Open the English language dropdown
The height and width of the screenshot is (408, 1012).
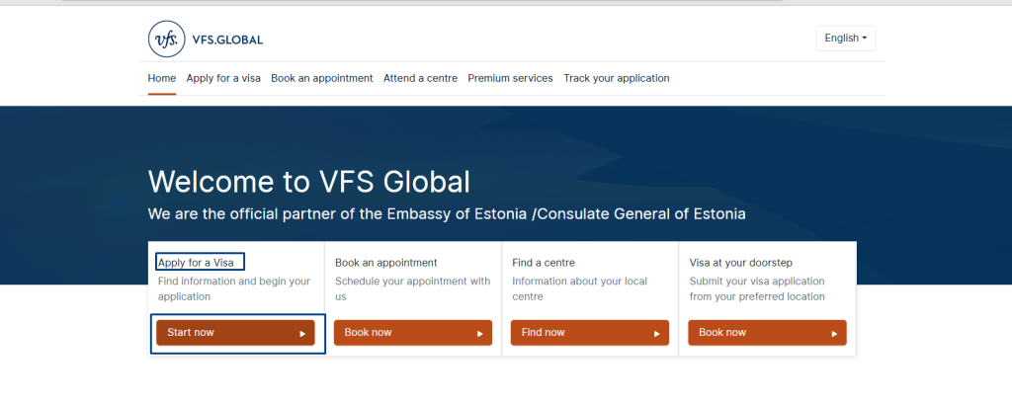(846, 39)
